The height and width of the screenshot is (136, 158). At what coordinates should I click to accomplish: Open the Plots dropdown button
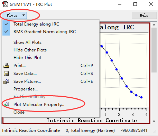pos(14,15)
